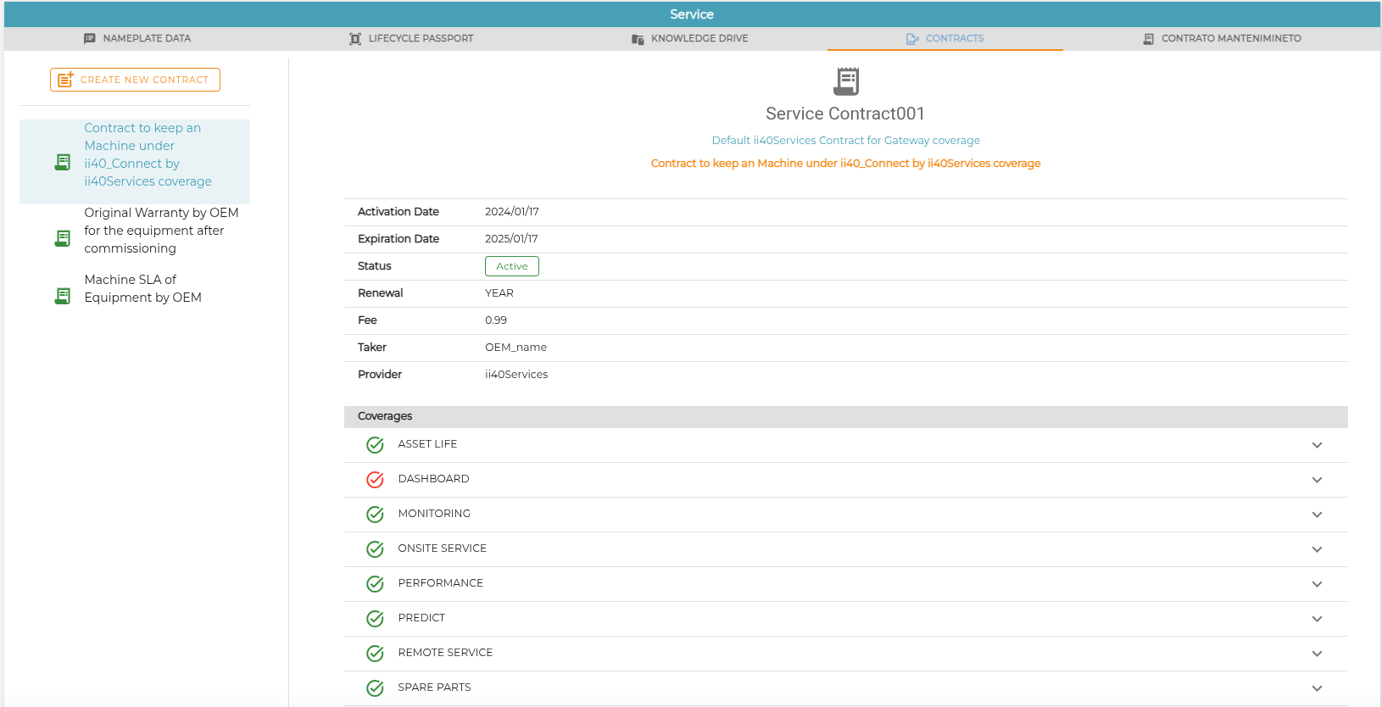Expand the Spare Parts coverage chevron

point(1317,688)
